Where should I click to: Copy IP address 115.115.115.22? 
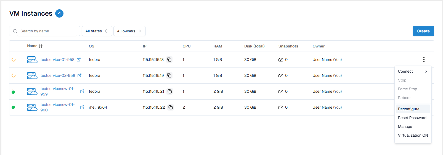click(x=171, y=107)
